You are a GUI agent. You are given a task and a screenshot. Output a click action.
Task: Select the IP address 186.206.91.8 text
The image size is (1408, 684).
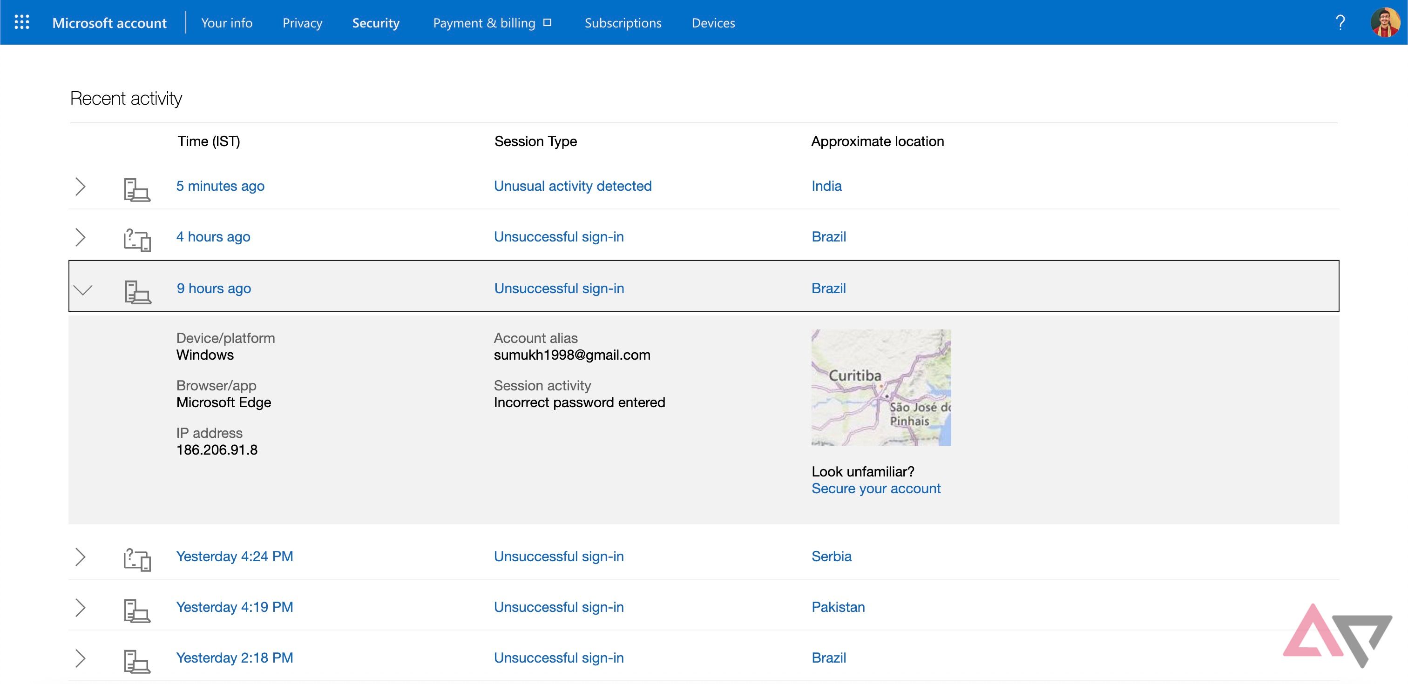(x=217, y=449)
